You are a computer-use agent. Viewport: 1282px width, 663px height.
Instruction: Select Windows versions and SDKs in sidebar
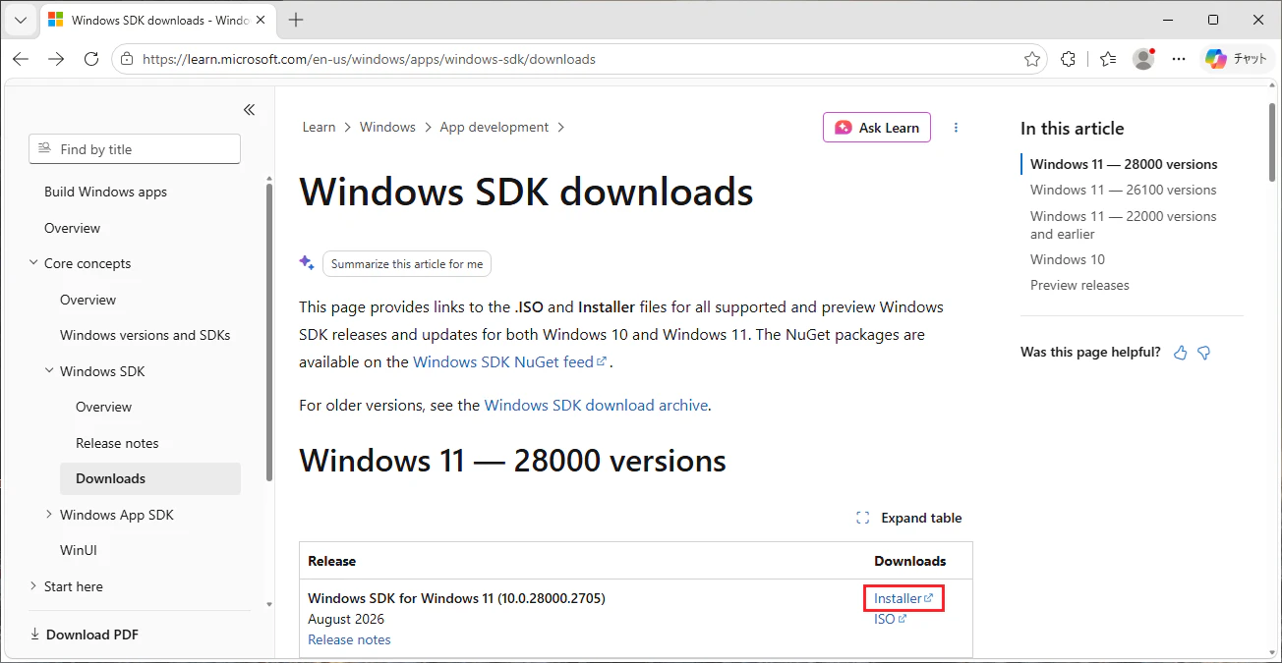(146, 335)
